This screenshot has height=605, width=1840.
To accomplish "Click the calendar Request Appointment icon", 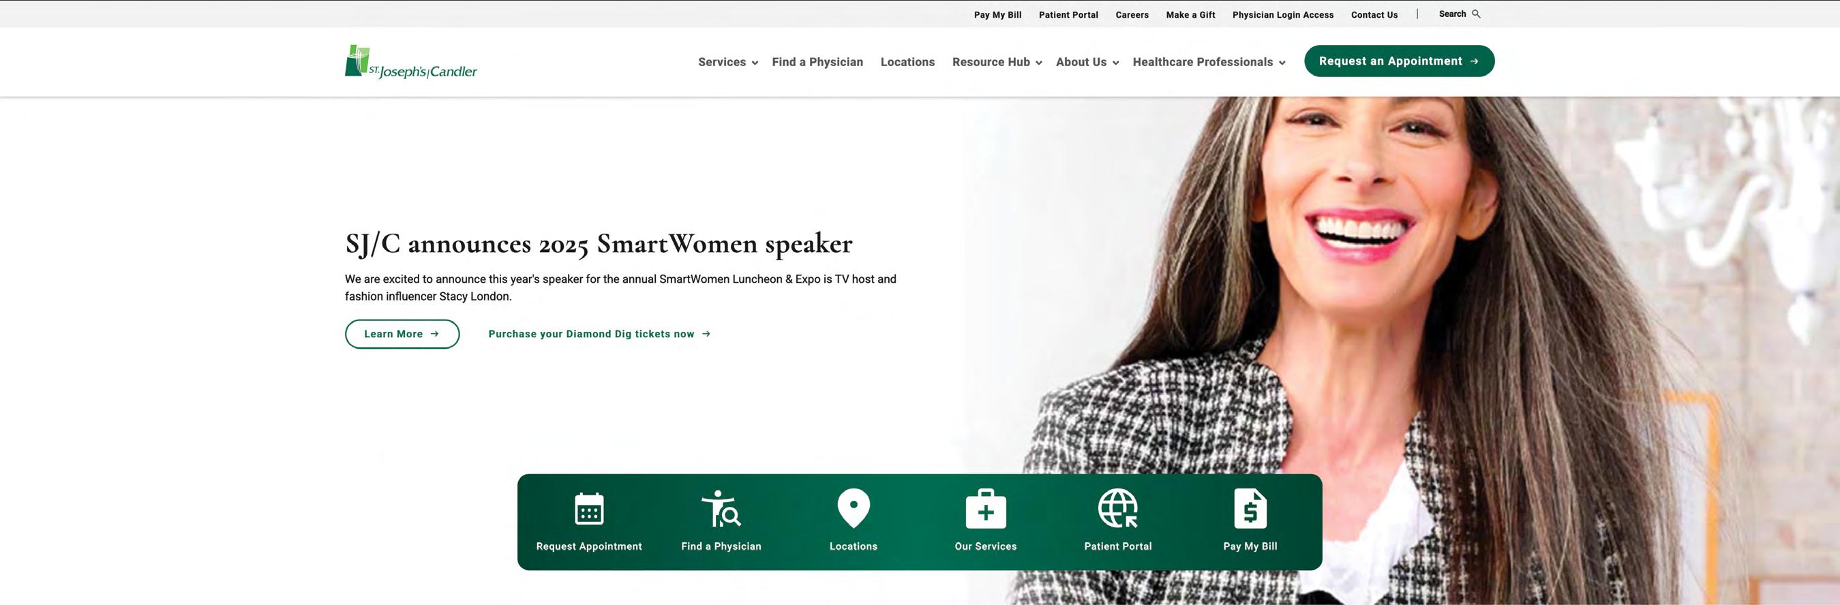I will (x=588, y=508).
